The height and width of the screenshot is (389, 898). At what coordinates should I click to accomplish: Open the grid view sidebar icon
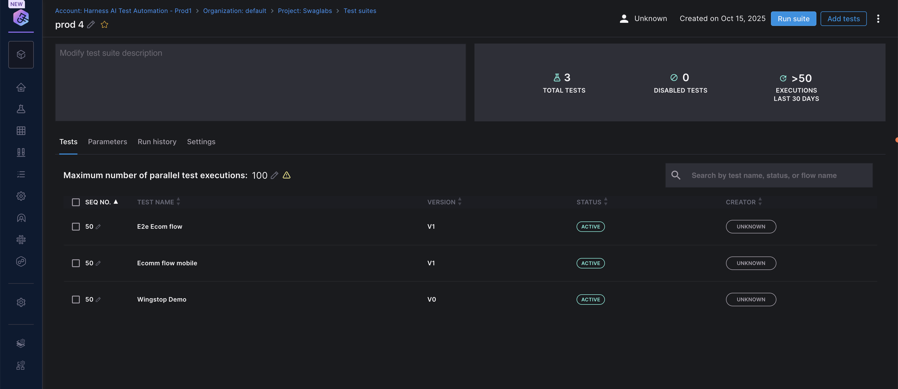point(21,130)
